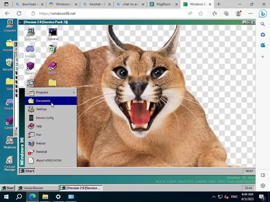Open Windows taskbar search icon
Viewport: 270px width, 202px height.
(x=19, y=197)
